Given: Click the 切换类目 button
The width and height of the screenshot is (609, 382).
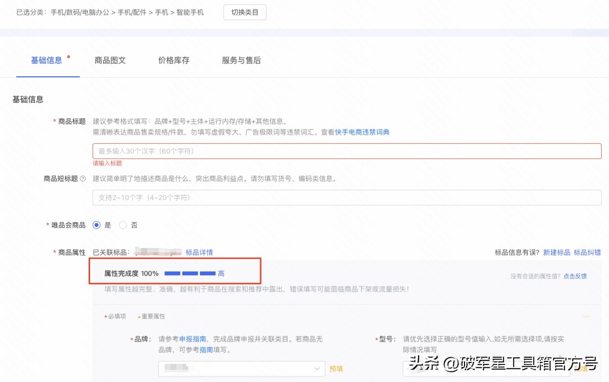Looking at the screenshot, I should coord(244,12).
